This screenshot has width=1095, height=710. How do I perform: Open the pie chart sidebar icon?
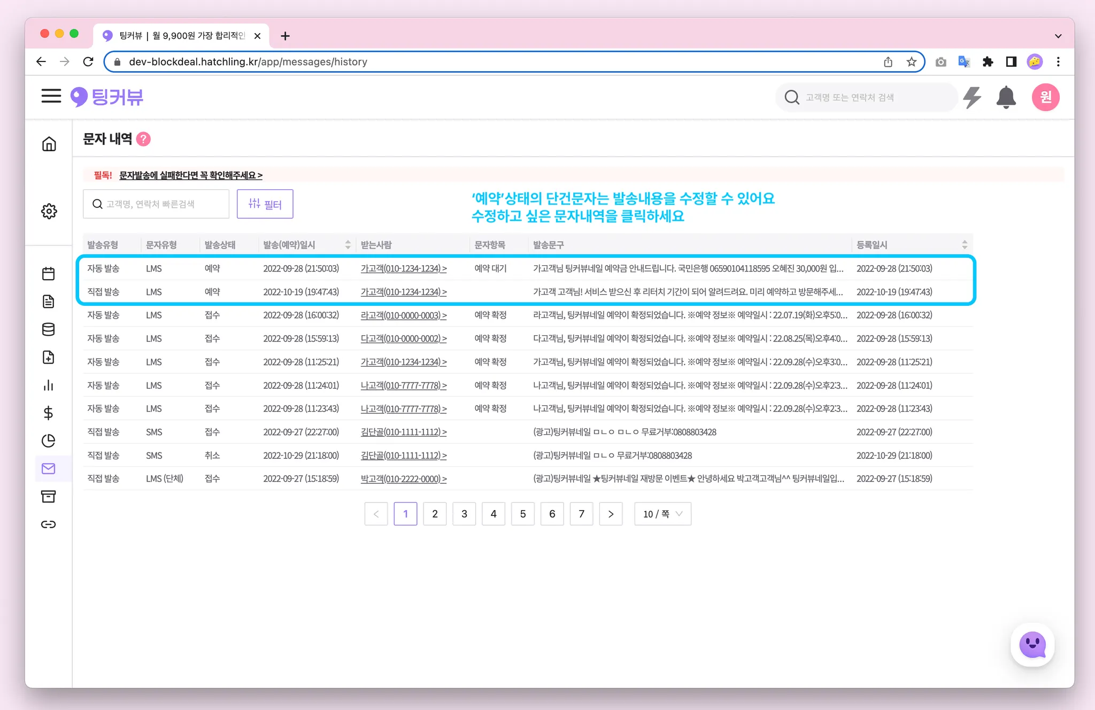coord(48,441)
